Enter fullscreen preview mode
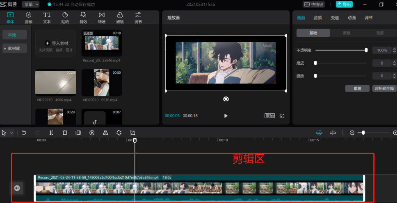 (282, 116)
